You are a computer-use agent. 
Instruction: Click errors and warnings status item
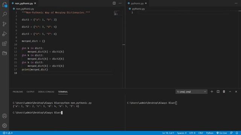(x=8, y=133)
